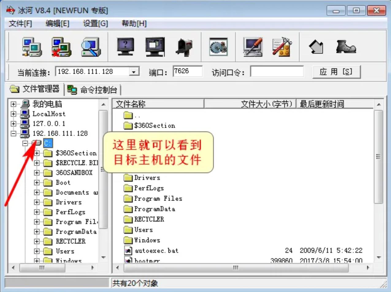391x292 pixels.
Task: Expand the LocalHost tree node
Action: coord(13,114)
